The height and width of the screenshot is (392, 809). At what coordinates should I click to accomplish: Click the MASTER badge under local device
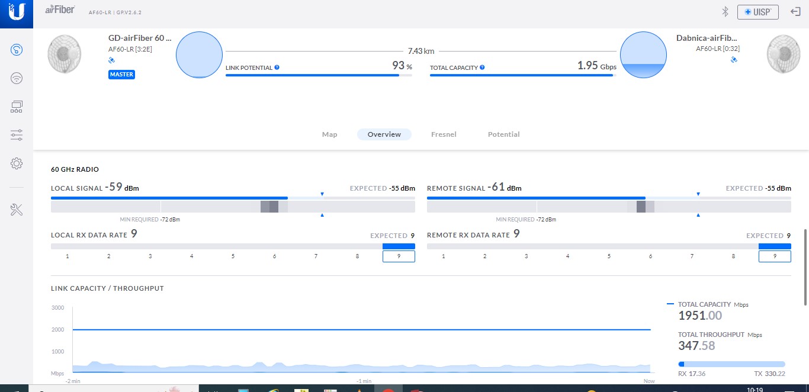tap(121, 75)
